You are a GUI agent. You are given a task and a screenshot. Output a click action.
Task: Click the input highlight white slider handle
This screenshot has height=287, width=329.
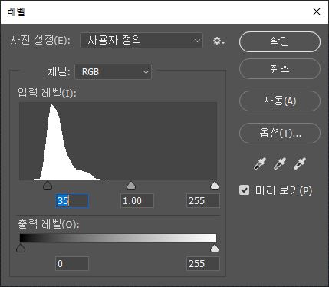tap(215, 186)
